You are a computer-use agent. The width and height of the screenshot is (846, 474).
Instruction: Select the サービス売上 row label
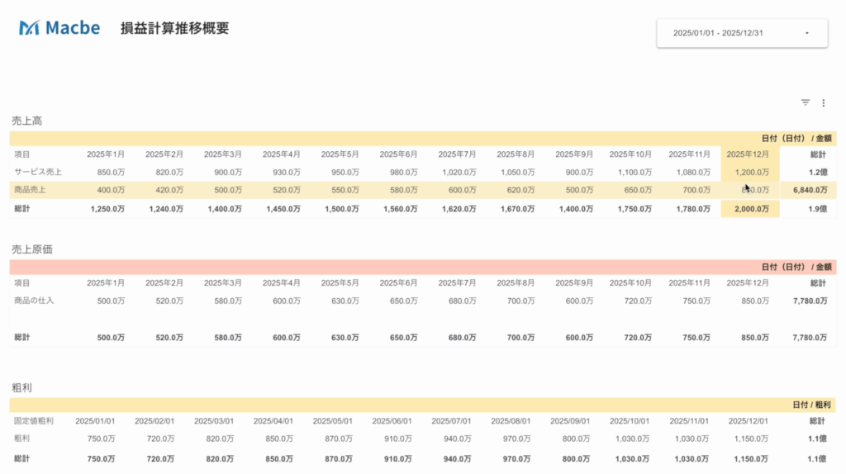coord(38,172)
